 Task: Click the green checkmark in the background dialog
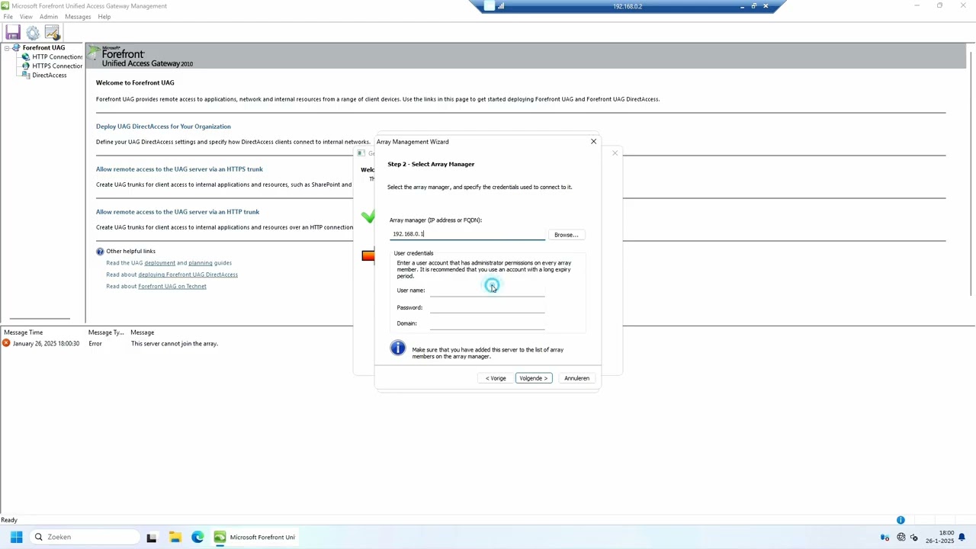point(368,217)
